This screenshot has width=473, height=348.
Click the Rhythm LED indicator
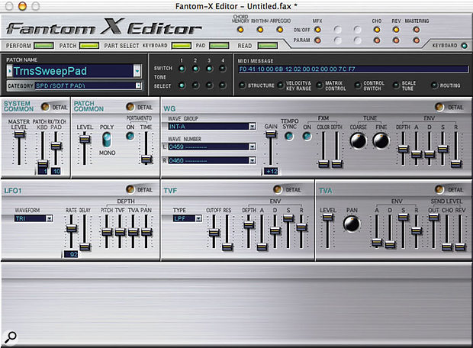pyautogui.click(x=260, y=30)
